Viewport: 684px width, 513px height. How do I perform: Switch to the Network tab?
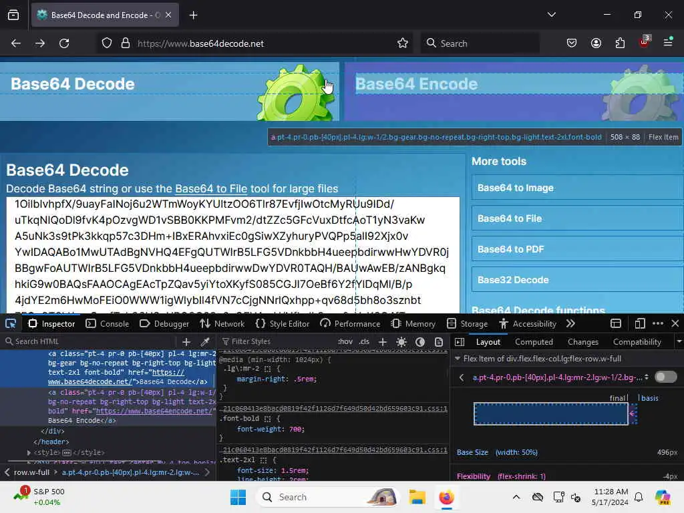pos(222,324)
